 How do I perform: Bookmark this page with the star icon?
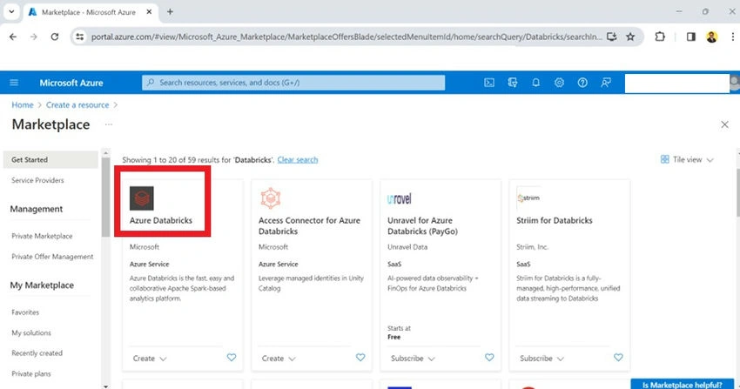click(630, 37)
